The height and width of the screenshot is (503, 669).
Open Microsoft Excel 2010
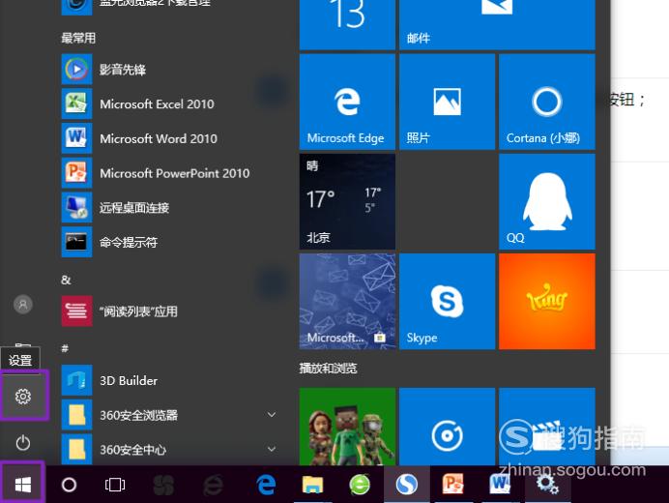(x=170, y=104)
